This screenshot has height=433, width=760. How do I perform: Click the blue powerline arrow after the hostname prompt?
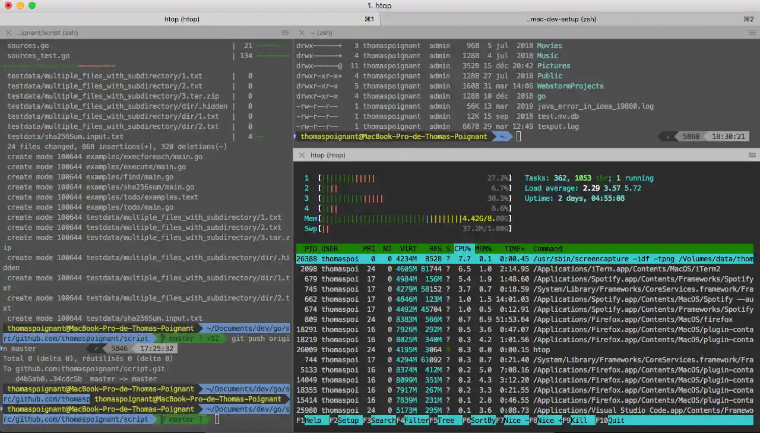point(502,136)
